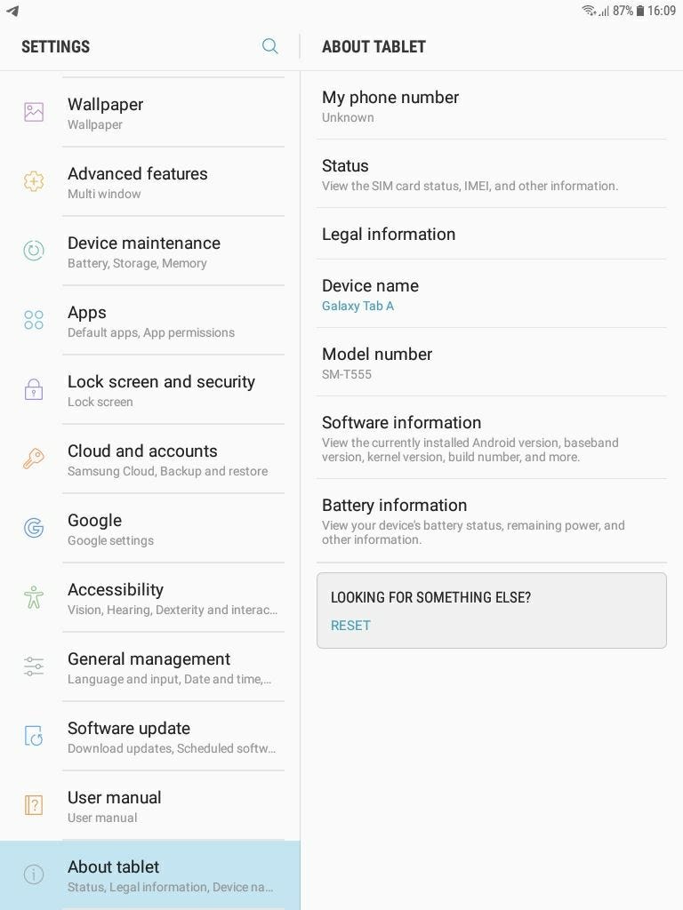The width and height of the screenshot is (683, 910).
Task: Open Legal information
Action: coord(491,234)
